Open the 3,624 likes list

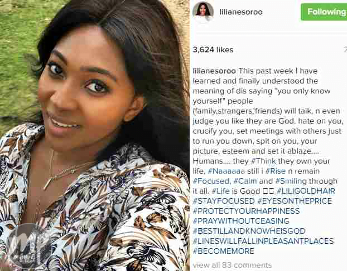point(213,50)
